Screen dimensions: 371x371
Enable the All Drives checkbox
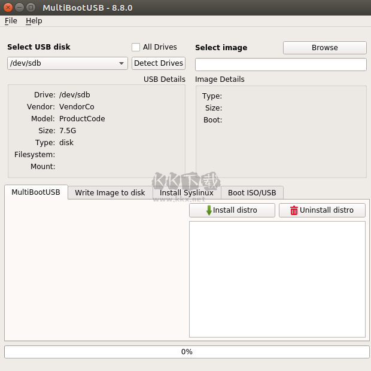tap(136, 47)
